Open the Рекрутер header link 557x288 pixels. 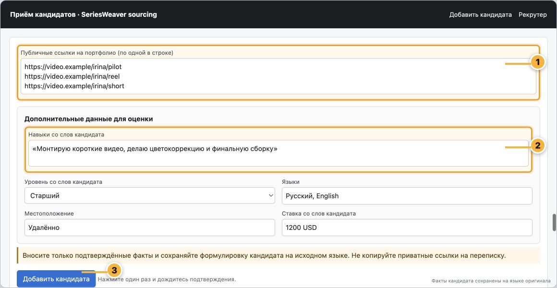[533, 14]
